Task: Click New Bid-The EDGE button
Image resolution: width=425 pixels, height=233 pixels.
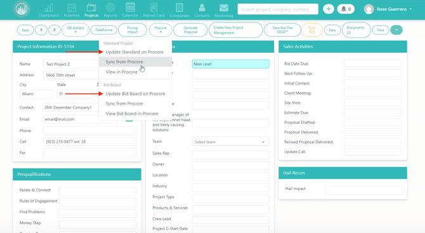Action: (x=282, y=30)
